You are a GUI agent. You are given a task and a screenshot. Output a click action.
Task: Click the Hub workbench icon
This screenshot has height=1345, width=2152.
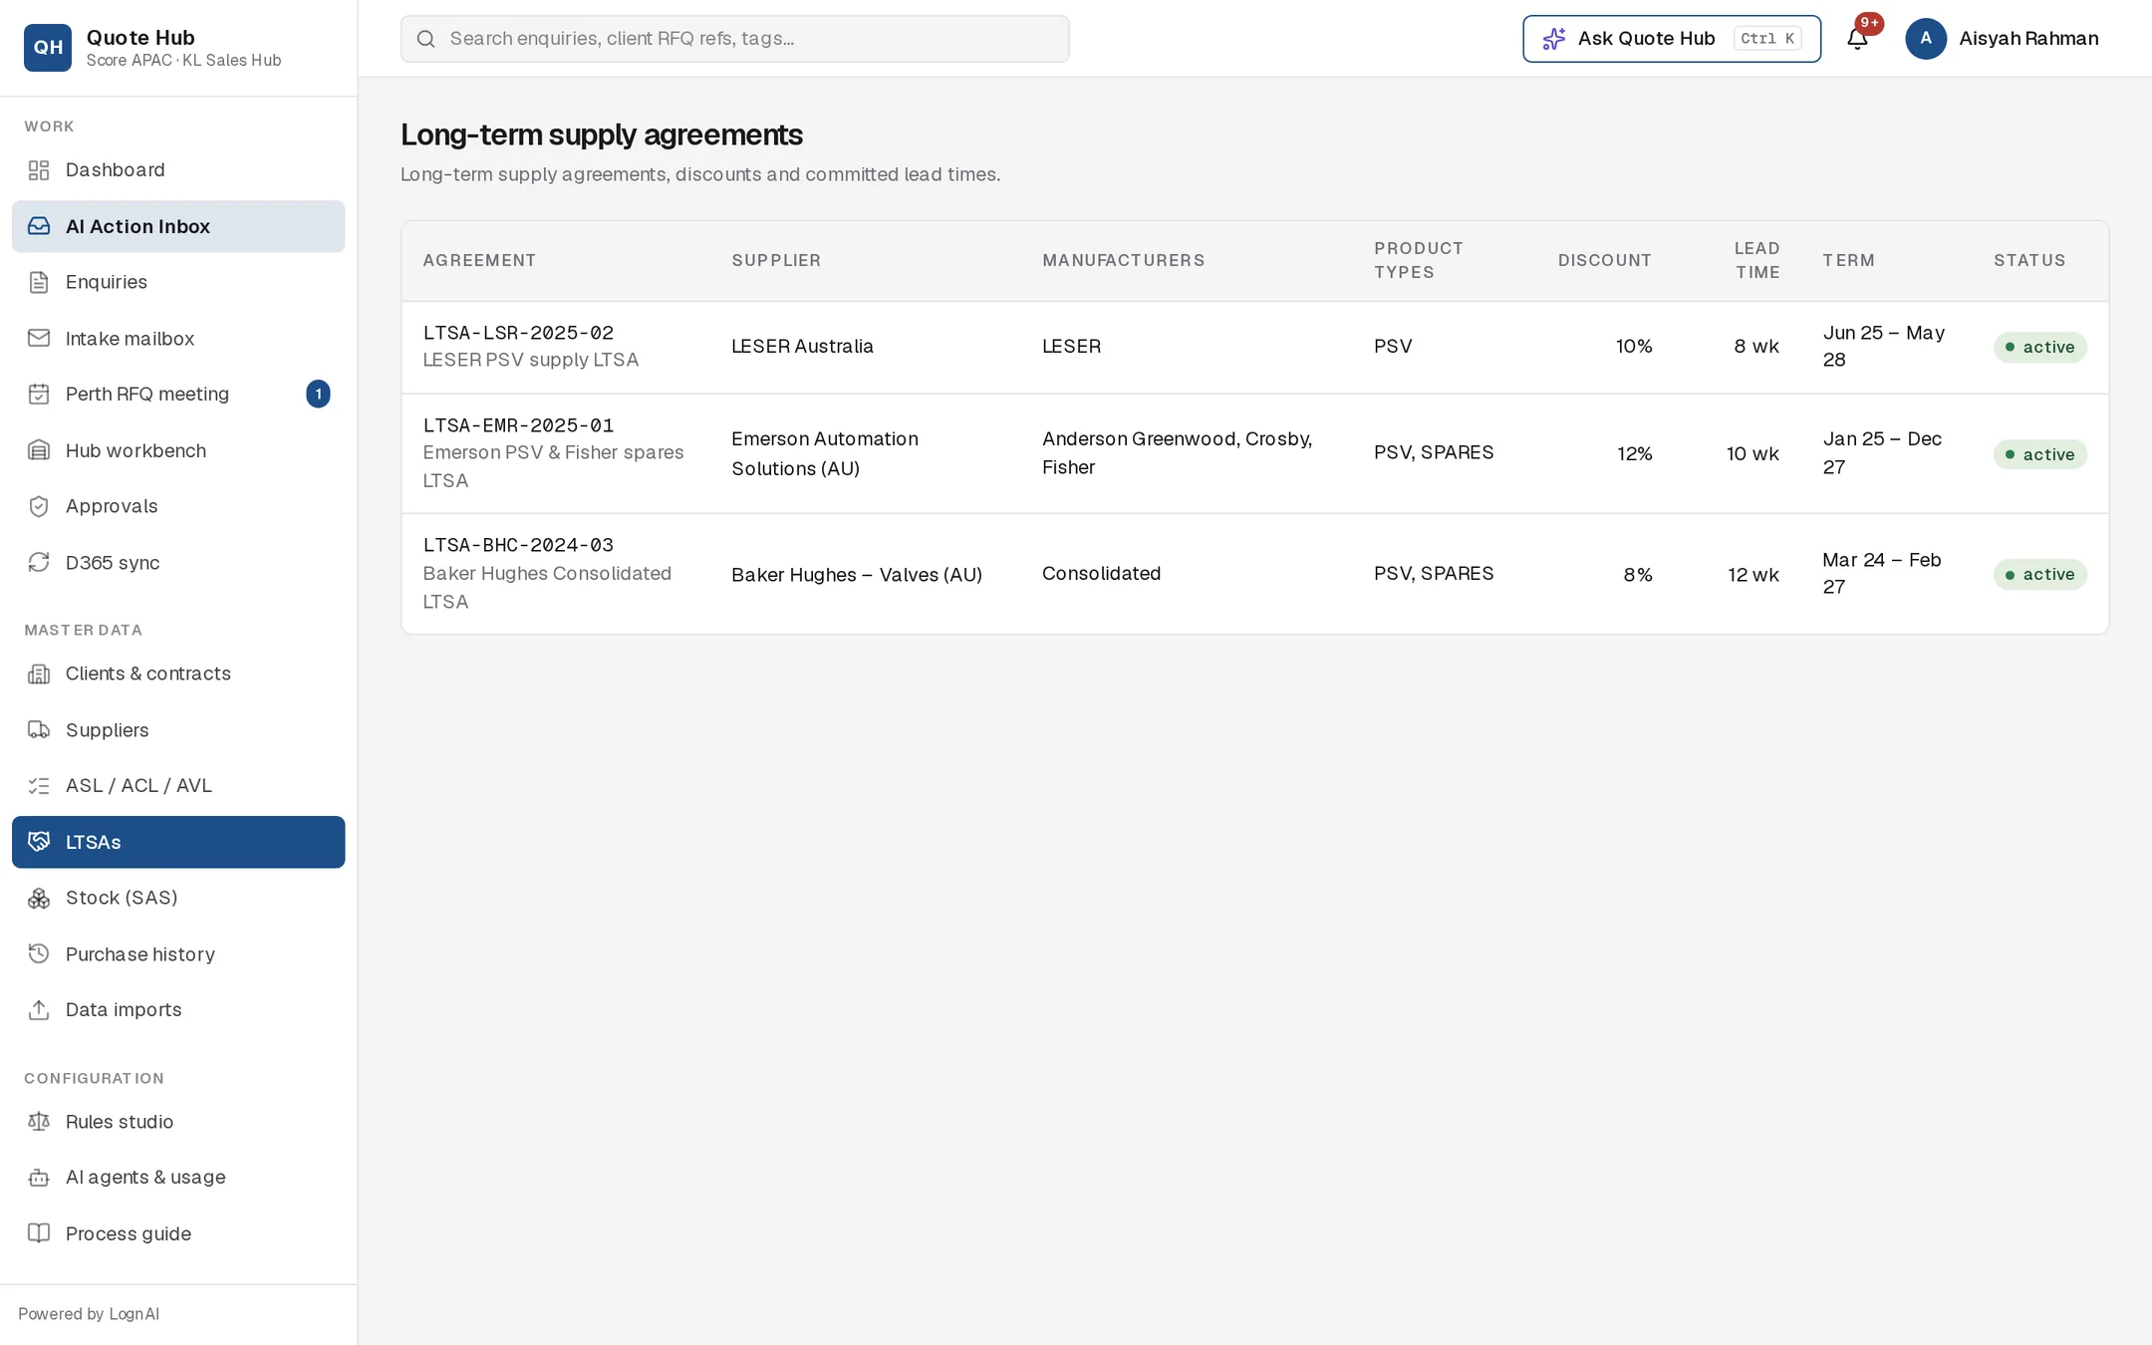[39, 450]
